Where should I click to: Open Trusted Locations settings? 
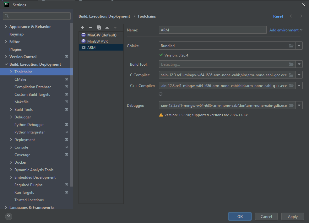coord(29,200)
